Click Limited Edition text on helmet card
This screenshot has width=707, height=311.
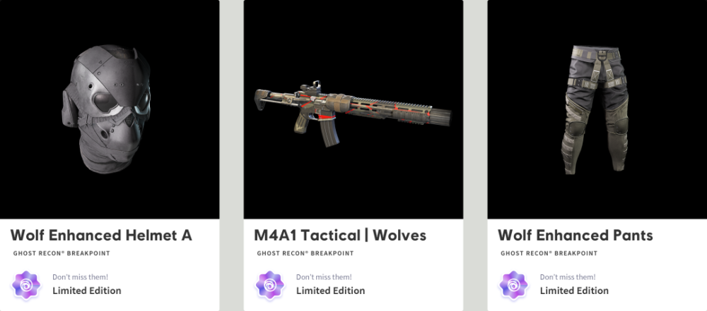pyautogui.click(x=87, y=291)
